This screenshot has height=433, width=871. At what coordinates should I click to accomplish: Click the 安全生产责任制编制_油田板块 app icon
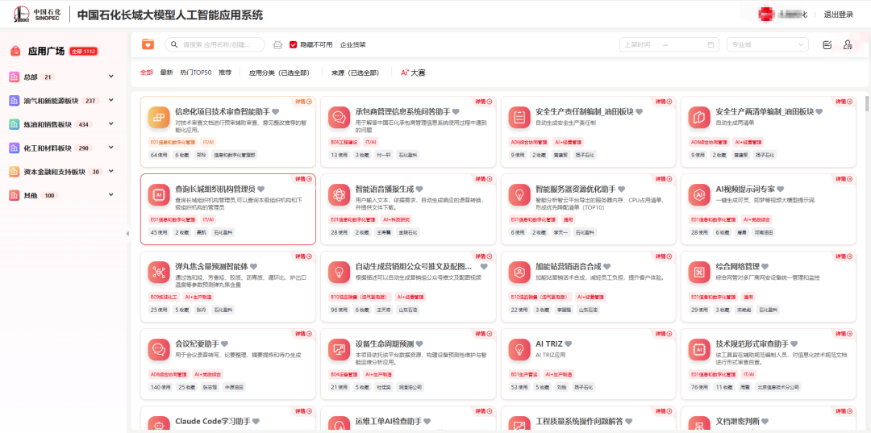(519, 117)
